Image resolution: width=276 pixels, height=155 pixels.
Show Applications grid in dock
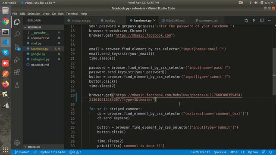click(x=6, y=150)
